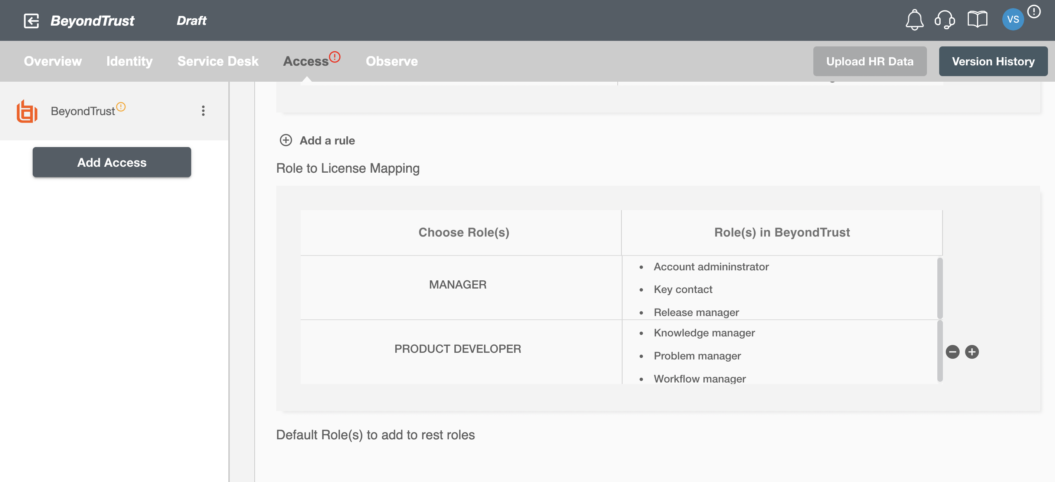
Task: Click 'Workflow manager' role entry
Action: 699,378
